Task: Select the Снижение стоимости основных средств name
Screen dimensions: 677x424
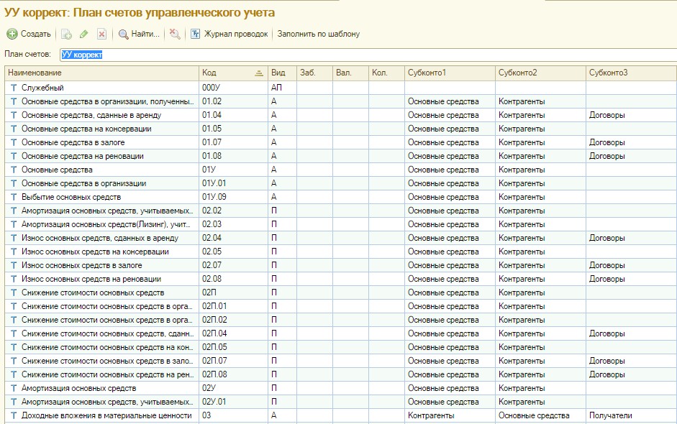Action: pos(93,292)
